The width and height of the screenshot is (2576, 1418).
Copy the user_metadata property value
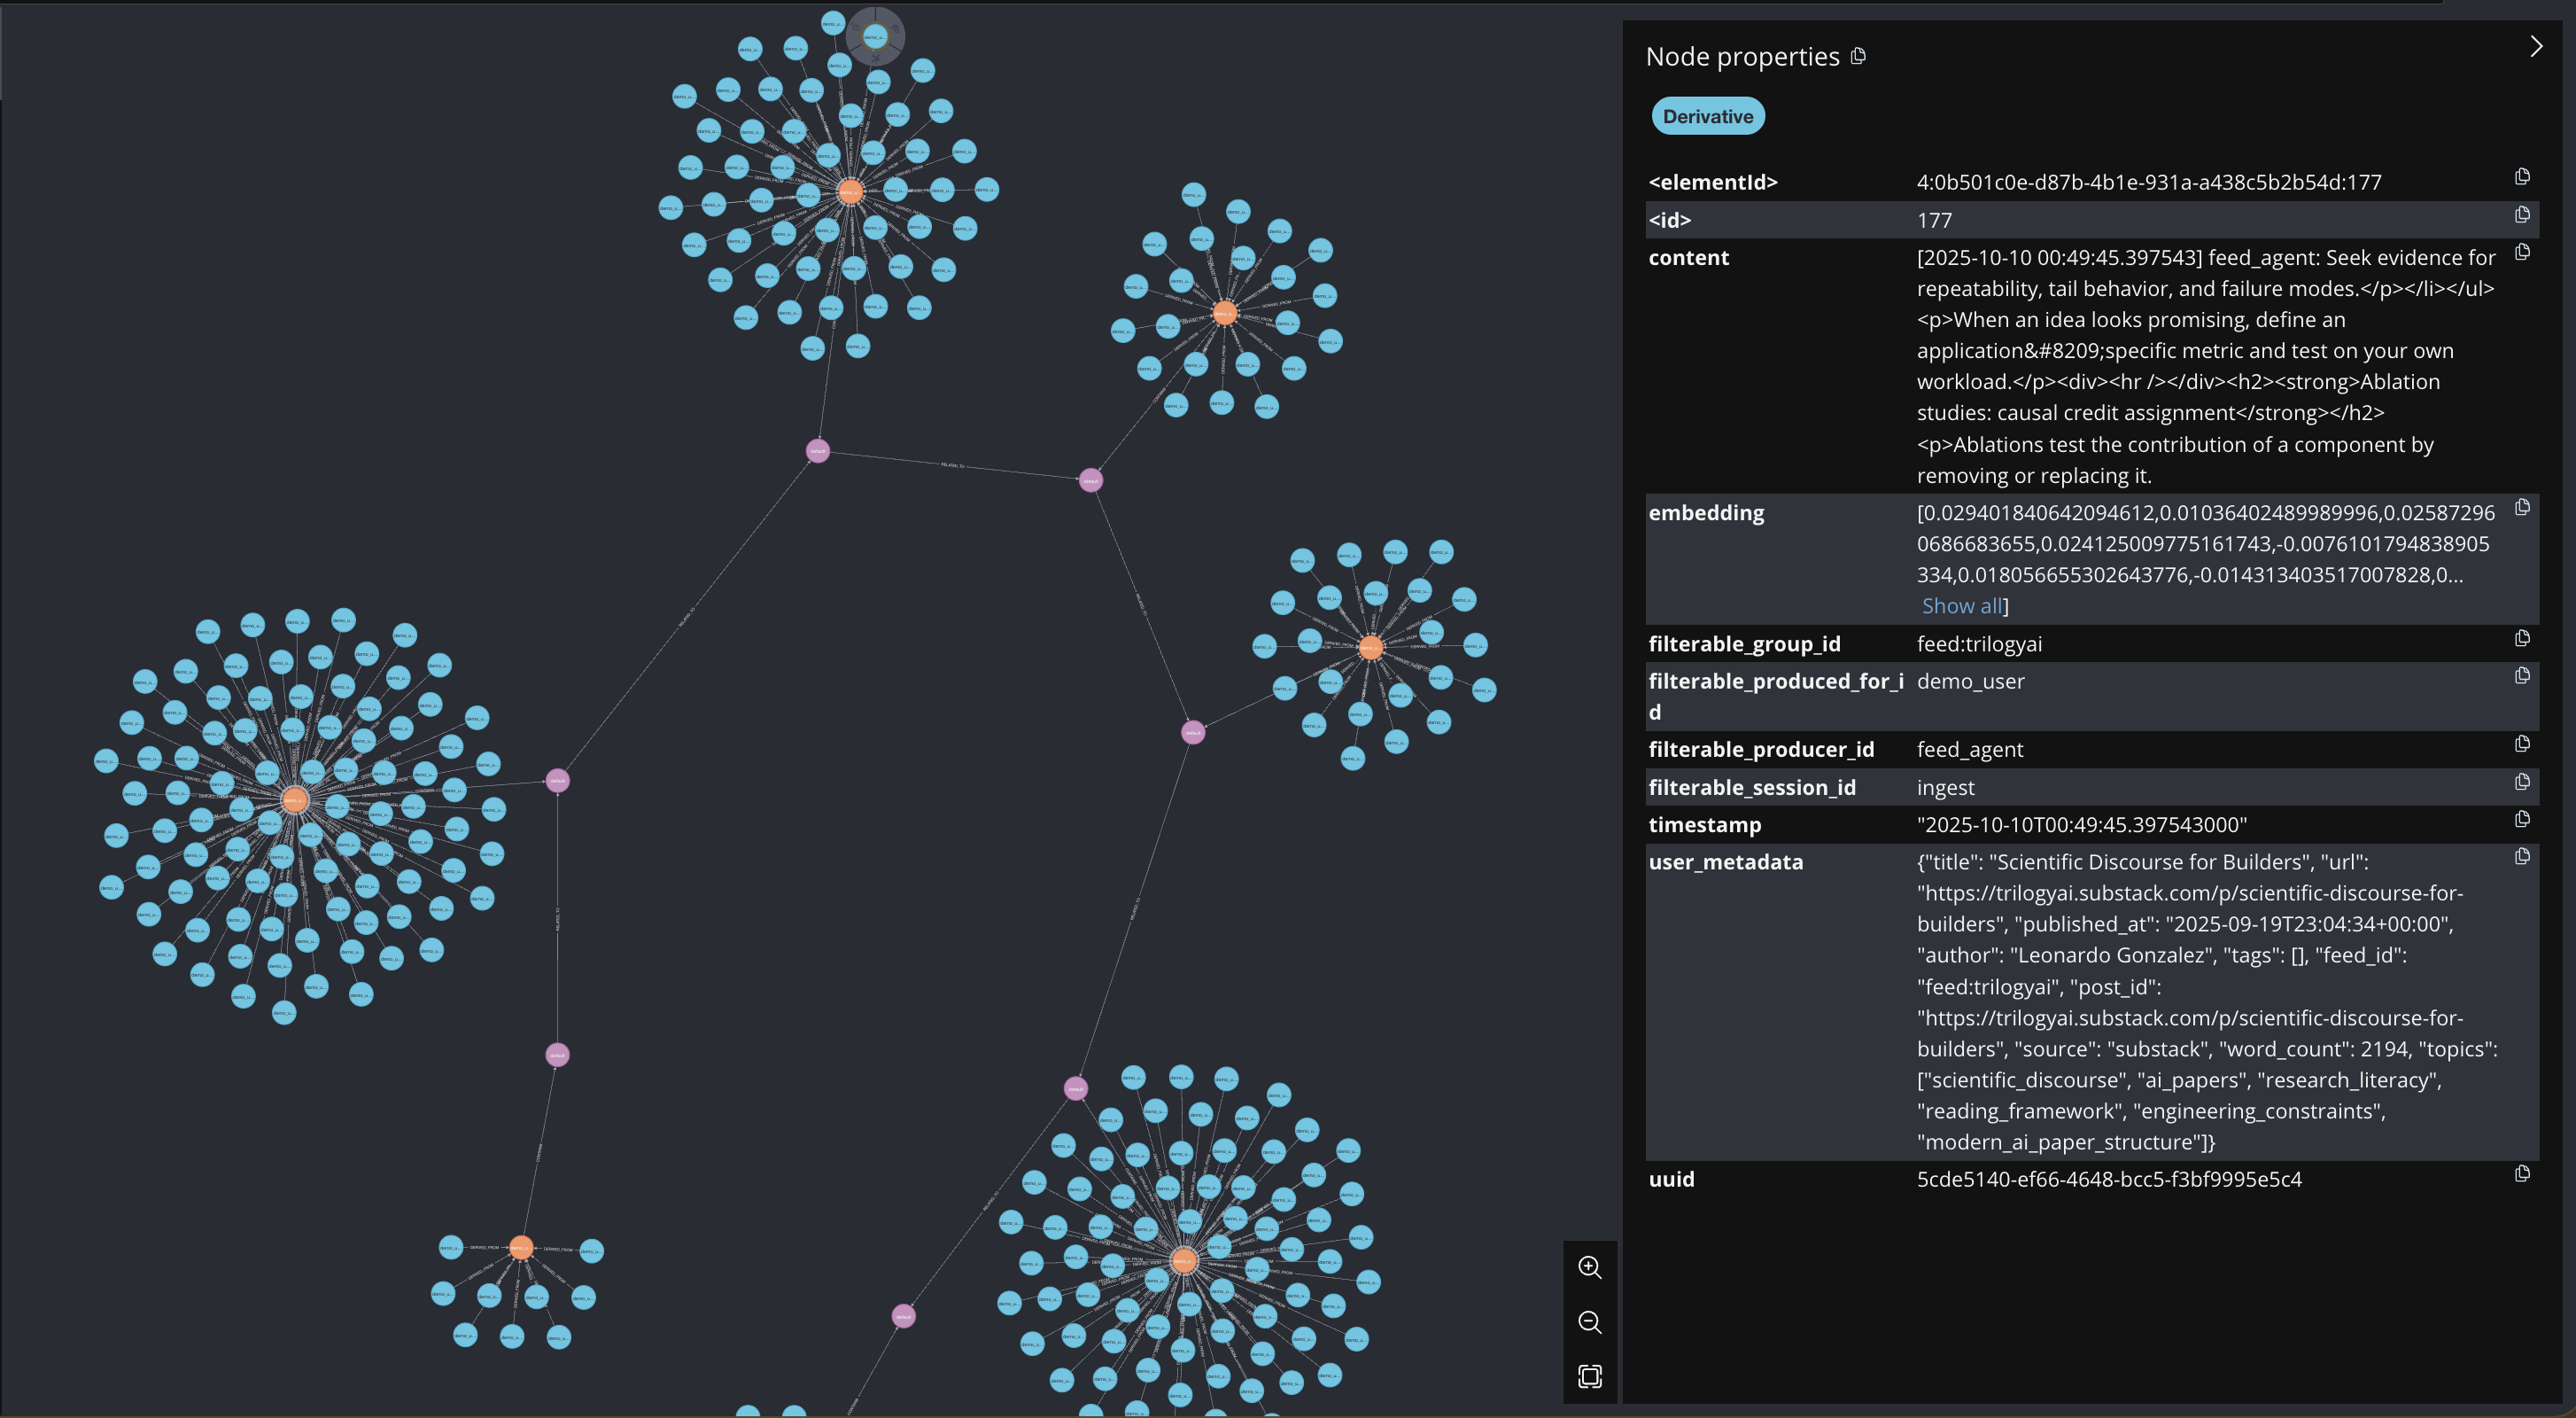click(2521, 857)
